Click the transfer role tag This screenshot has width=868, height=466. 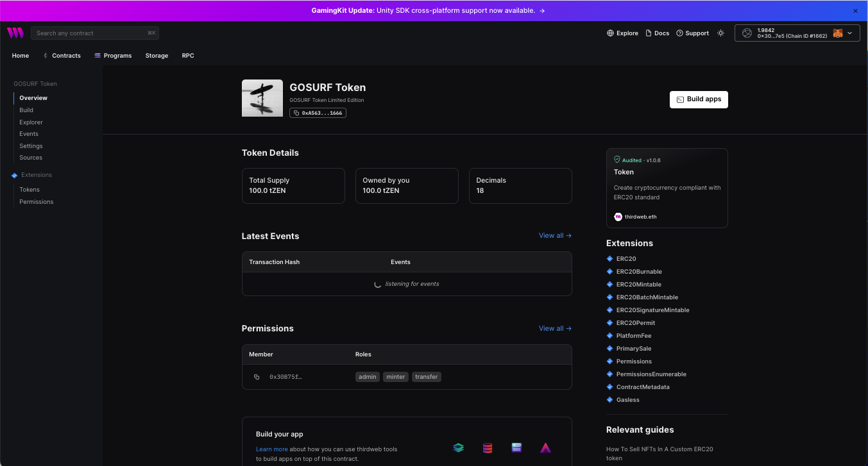click(427, 377)
